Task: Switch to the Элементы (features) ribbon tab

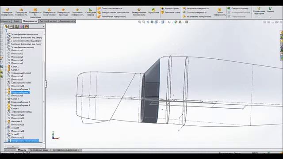Action: pyautogui.click(x=5, y=21)
